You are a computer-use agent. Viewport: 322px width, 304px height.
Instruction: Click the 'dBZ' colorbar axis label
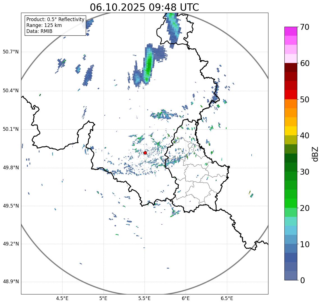pos(315,154)
